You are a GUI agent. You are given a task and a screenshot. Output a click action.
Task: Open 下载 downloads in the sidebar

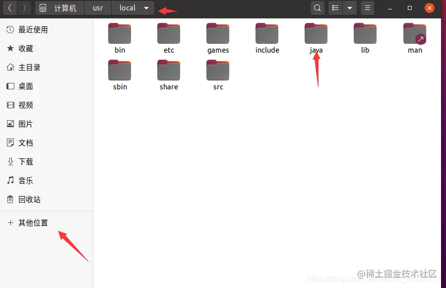coord(46,162)
